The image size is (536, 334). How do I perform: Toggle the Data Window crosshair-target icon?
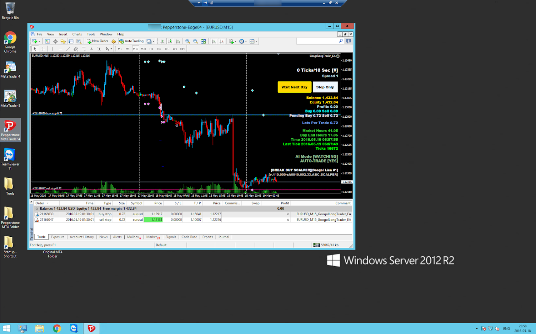[x=55, y=41]
